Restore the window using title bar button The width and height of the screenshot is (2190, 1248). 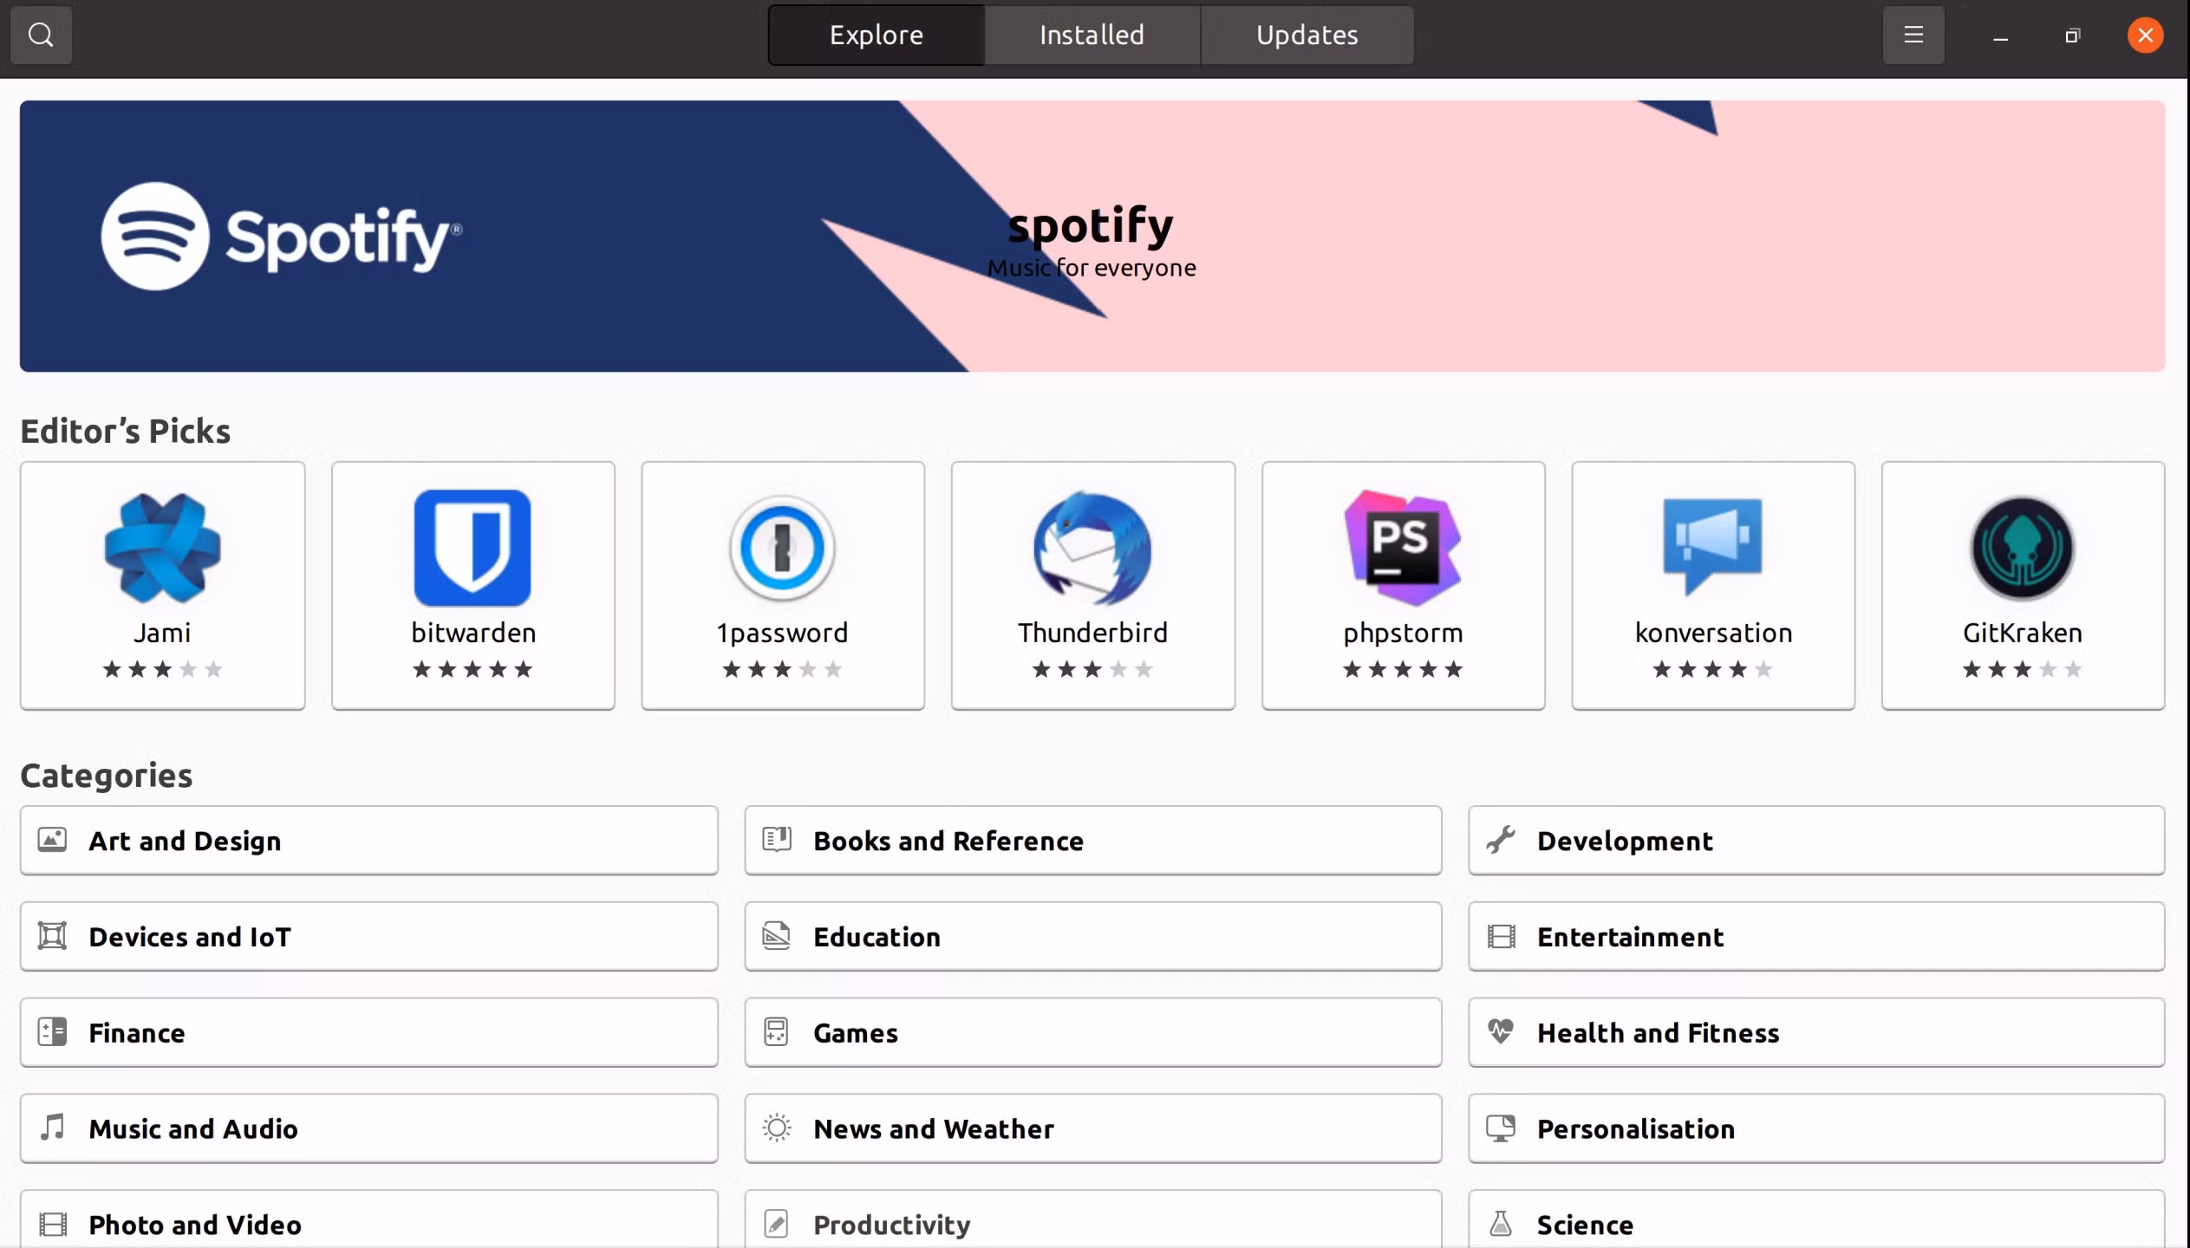(2072, 36)
